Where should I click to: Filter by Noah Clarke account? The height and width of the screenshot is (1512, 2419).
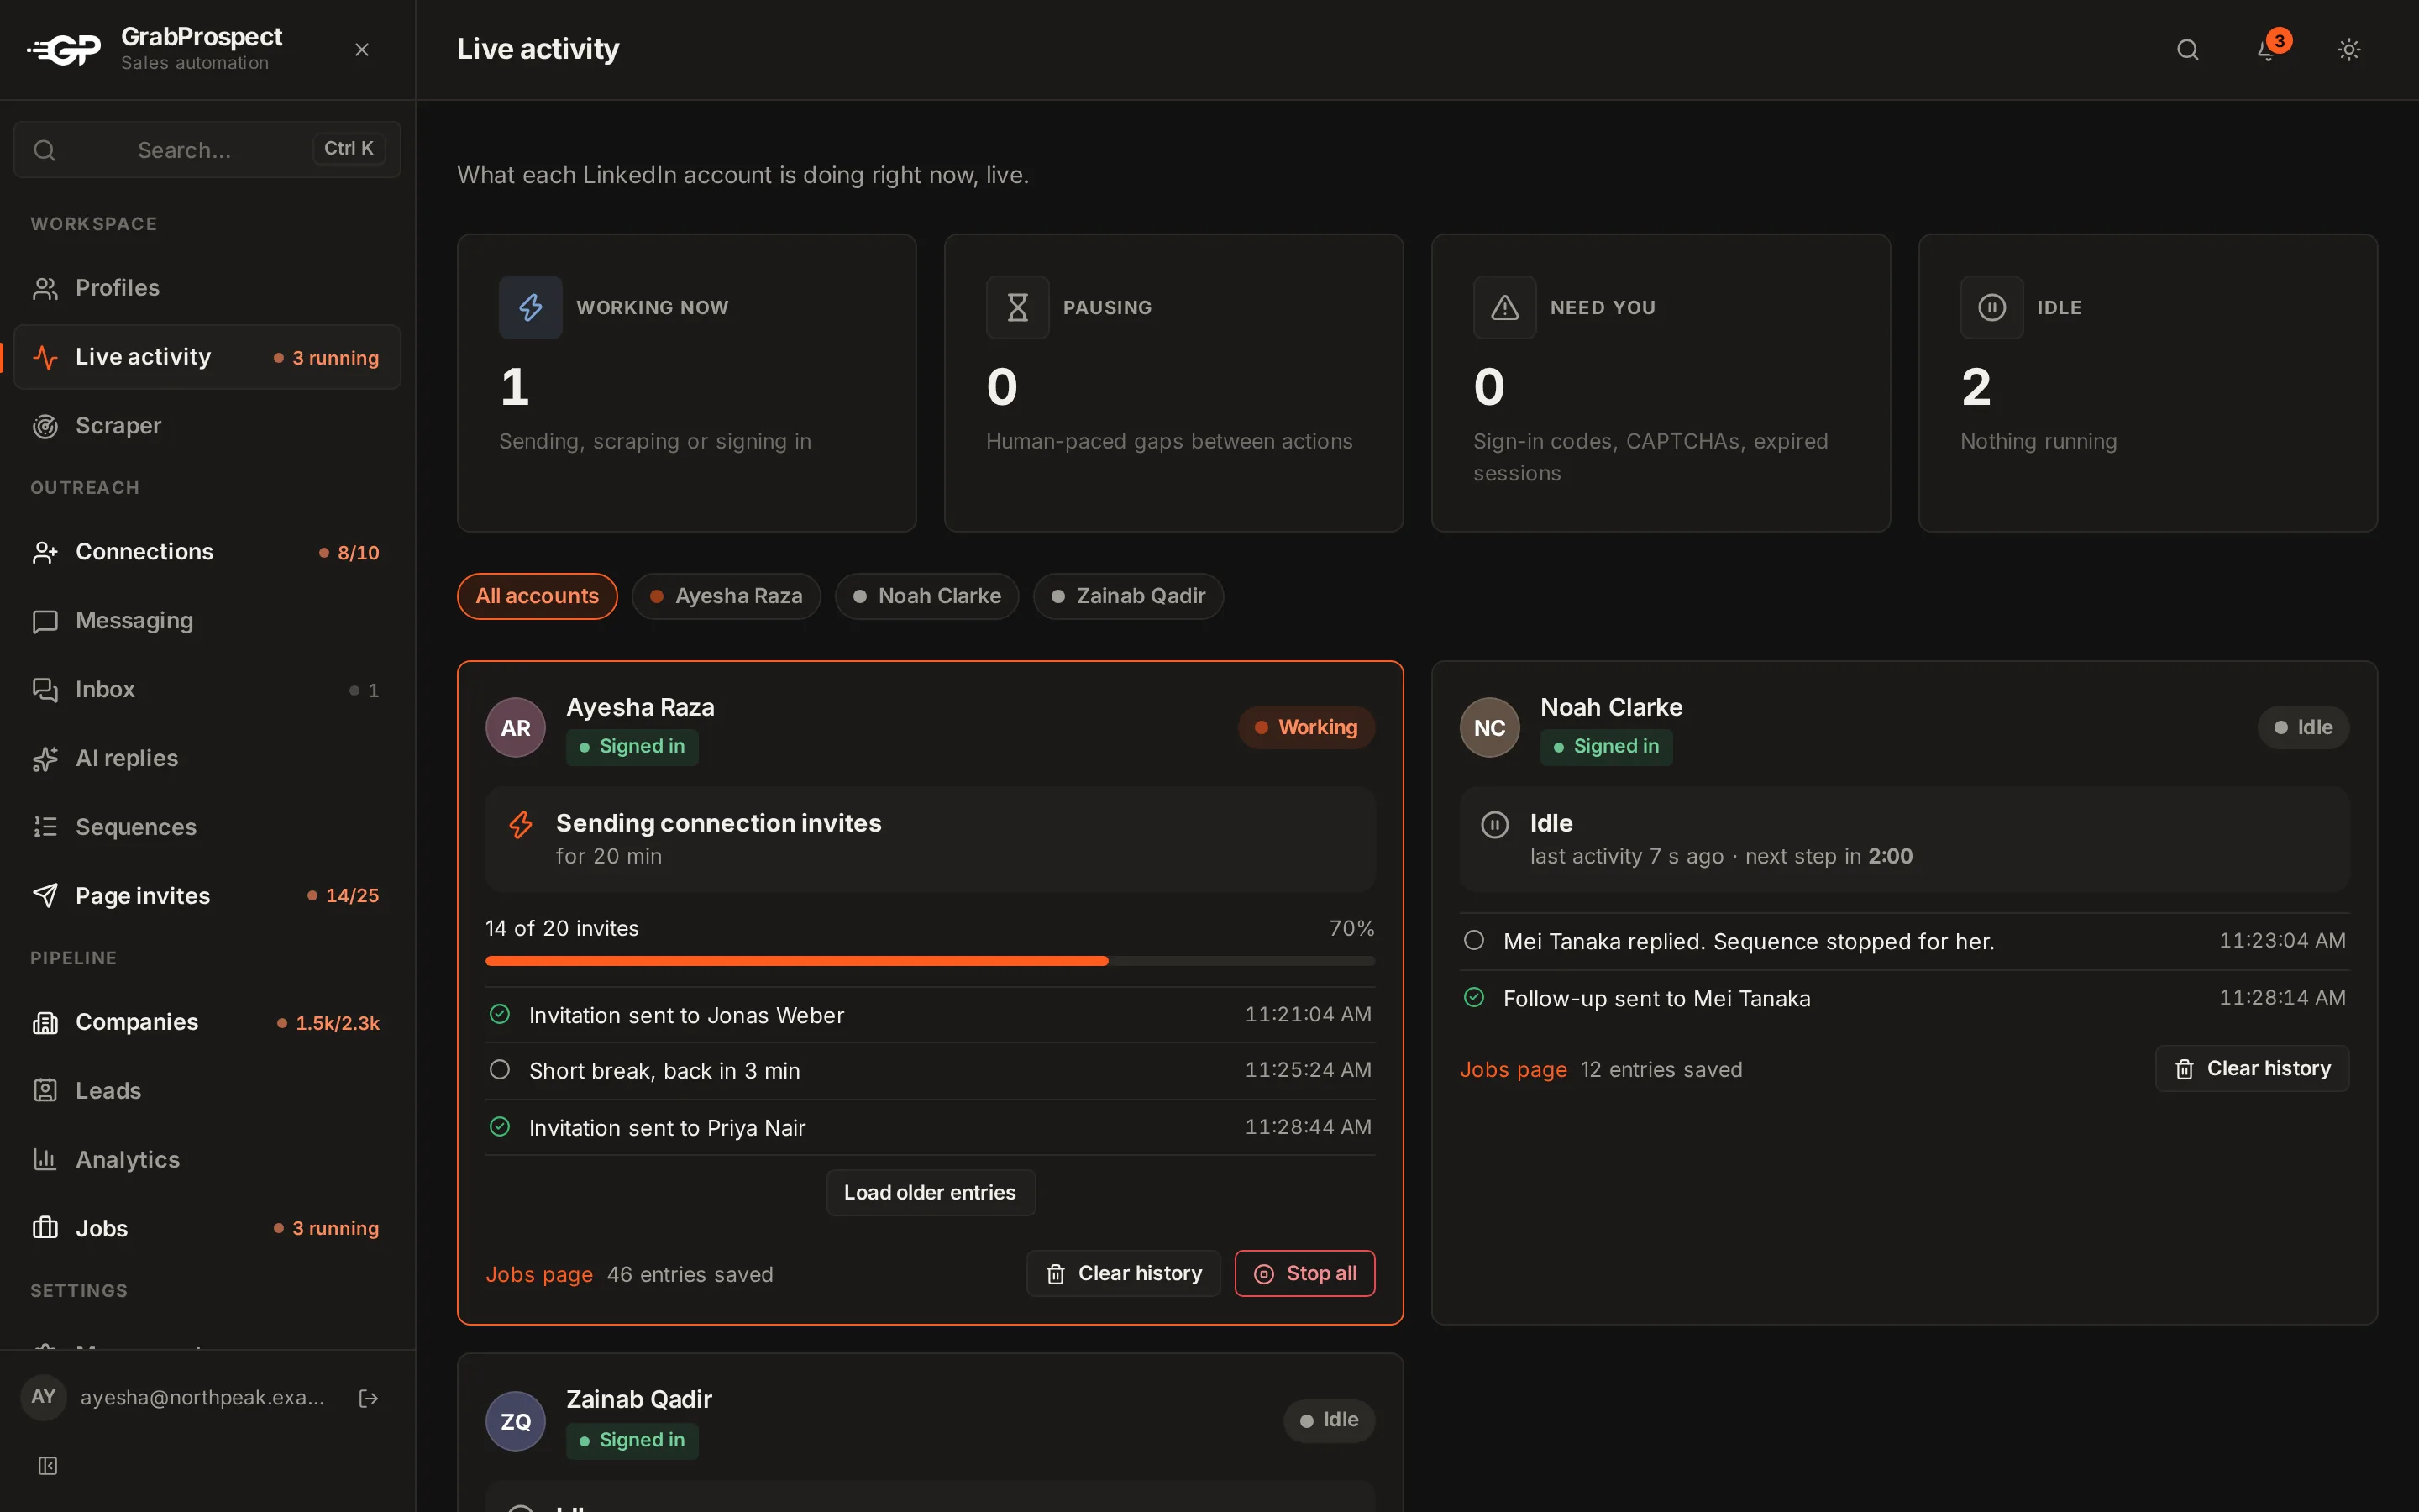(x=926, y=596)
